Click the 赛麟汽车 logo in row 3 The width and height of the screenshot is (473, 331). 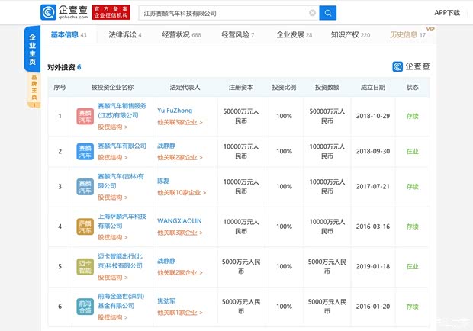pos(85,187)
